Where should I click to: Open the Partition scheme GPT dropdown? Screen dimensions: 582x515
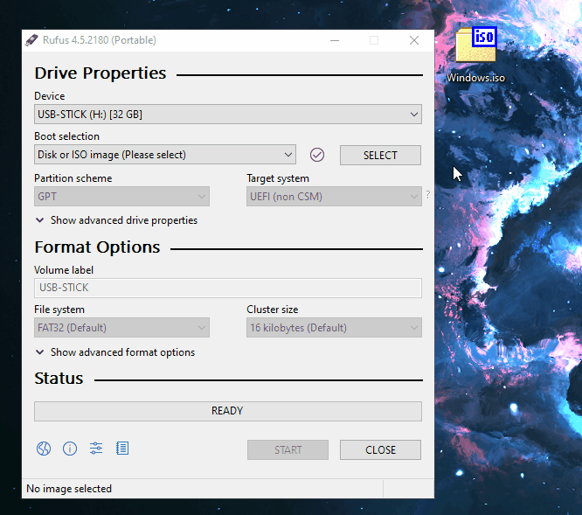121,197
